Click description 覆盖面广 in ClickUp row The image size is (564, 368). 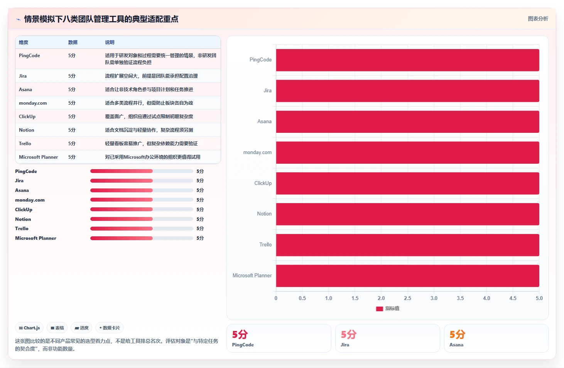(149, 117)
